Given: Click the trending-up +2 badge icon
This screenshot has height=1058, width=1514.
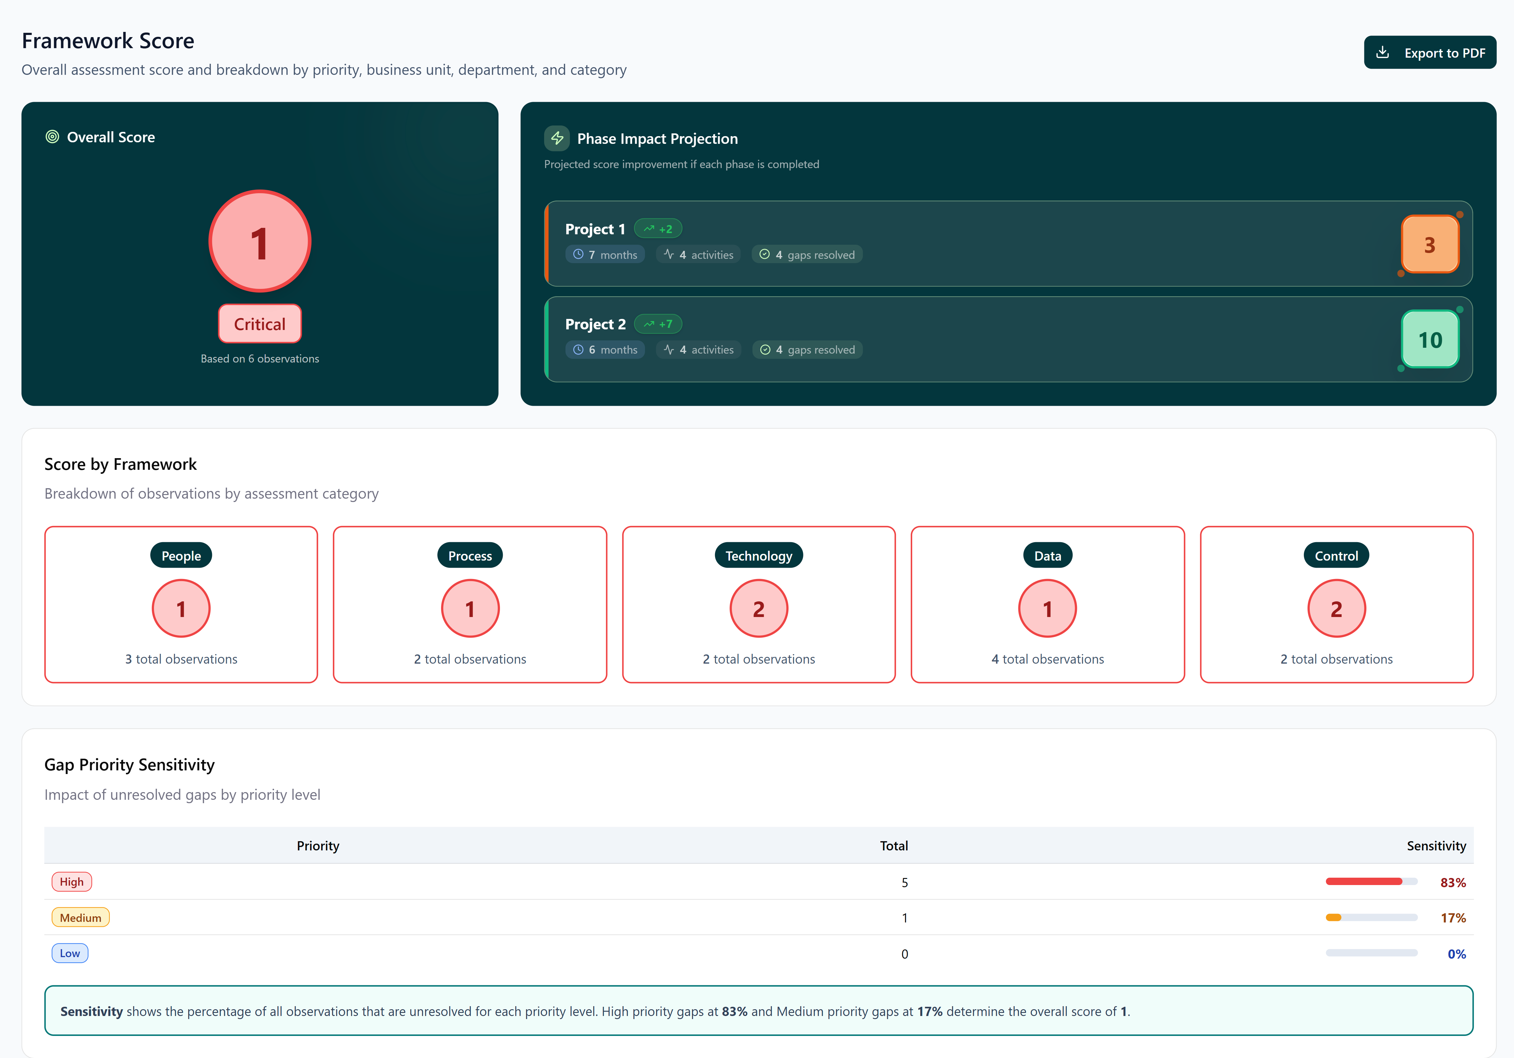Looking at the screenshot, I should click(x=649, y=229).
